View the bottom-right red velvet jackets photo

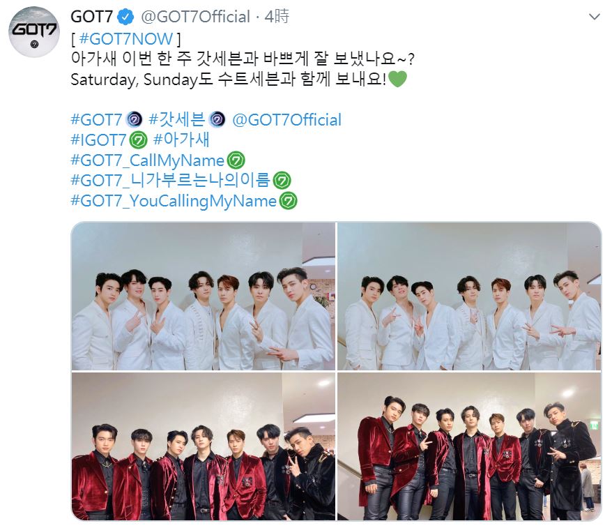click(x=469, y=446)
